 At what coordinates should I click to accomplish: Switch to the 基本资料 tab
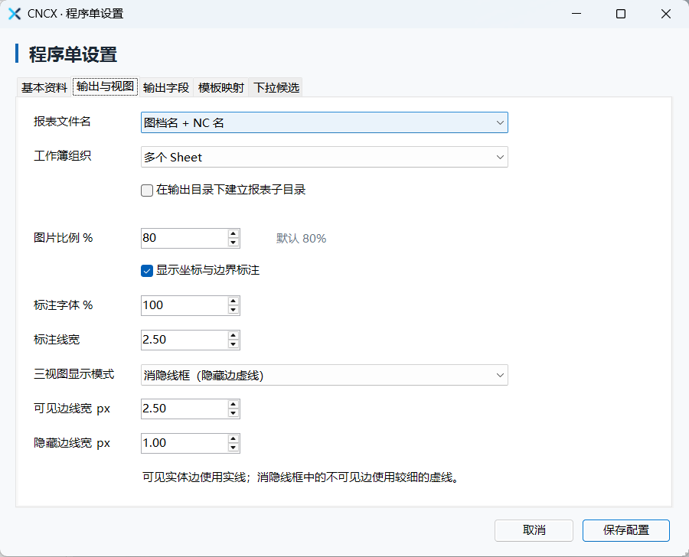click(44, 87)
